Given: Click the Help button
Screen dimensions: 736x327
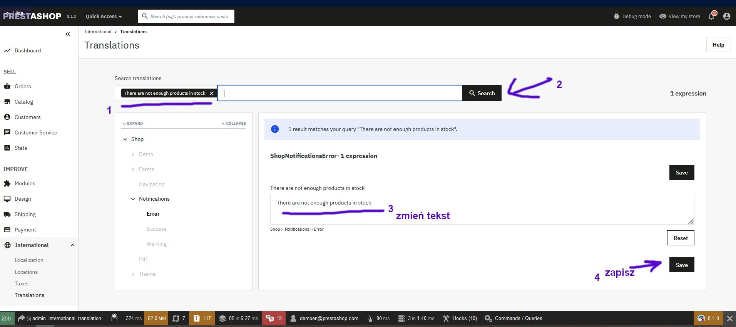Looking at the screenshot, I should [718, 45].
